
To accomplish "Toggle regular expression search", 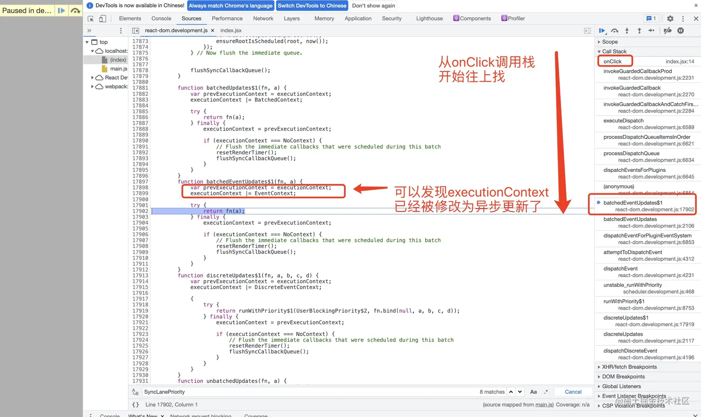I will (546, 392).
